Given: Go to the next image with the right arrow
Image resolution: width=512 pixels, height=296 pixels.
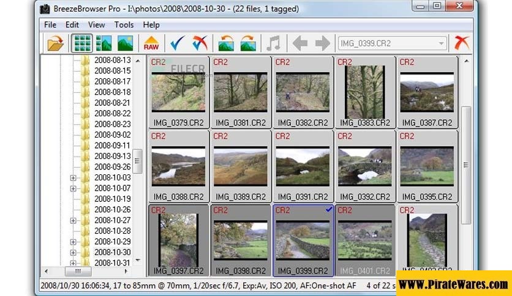Looking at the screenshot, I should click(x=322, y=43).
